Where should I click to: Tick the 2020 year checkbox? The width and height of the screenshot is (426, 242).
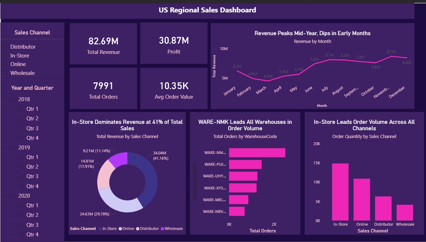(x=13, y=196)
